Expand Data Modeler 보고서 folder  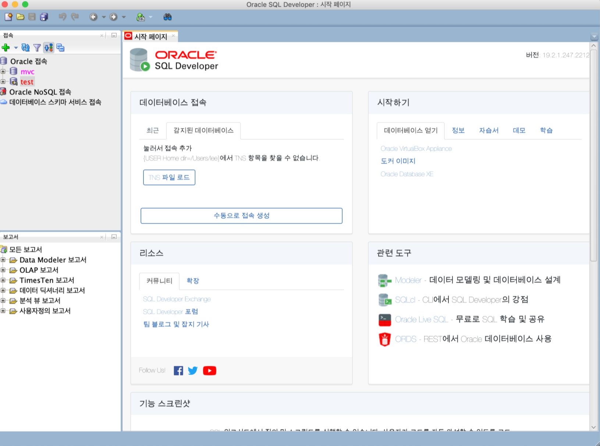(x=3, y=260)
